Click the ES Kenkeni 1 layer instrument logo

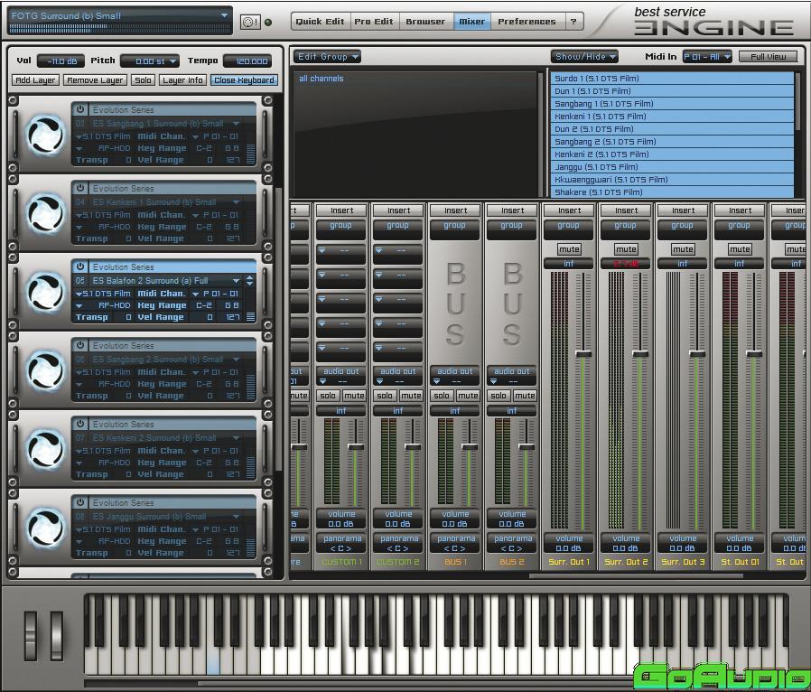[45, 213]
